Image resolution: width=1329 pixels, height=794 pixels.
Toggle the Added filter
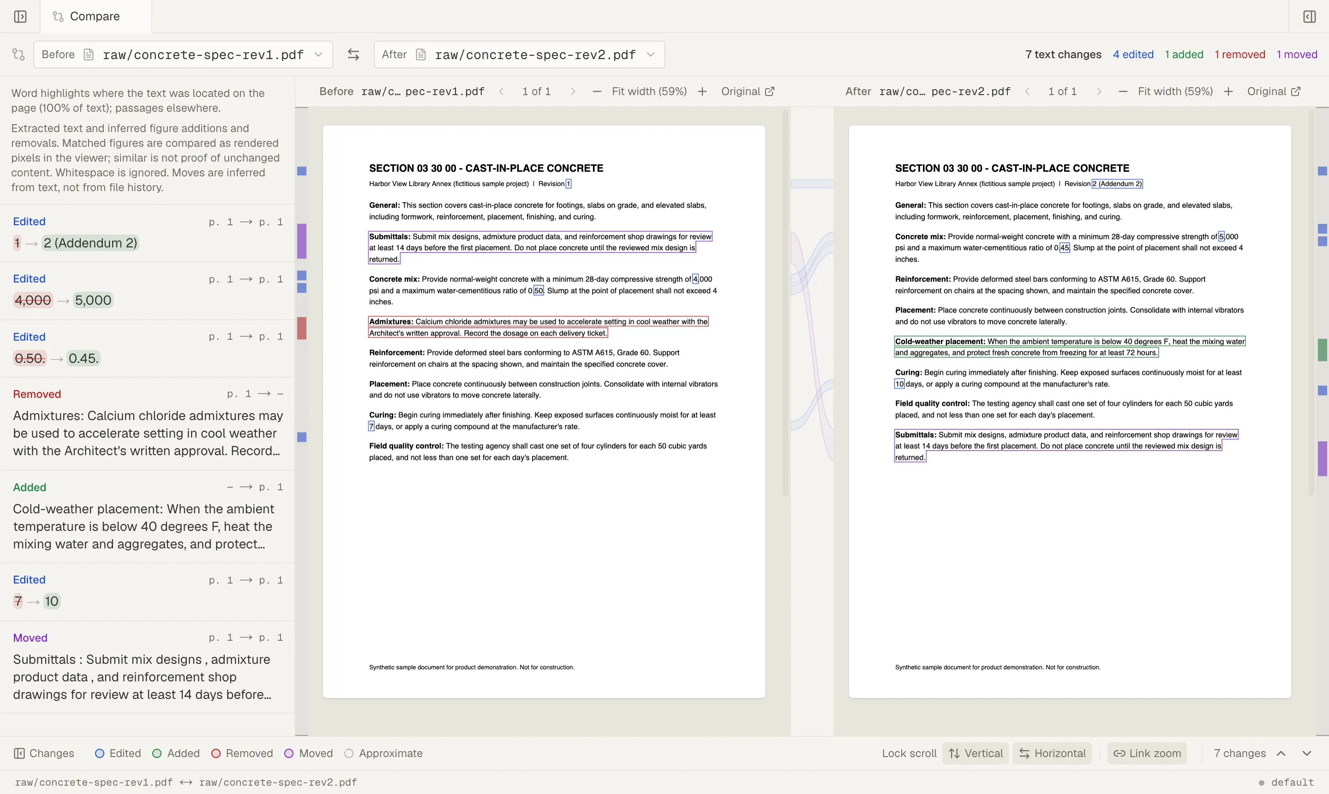click(x=176, y=753)
